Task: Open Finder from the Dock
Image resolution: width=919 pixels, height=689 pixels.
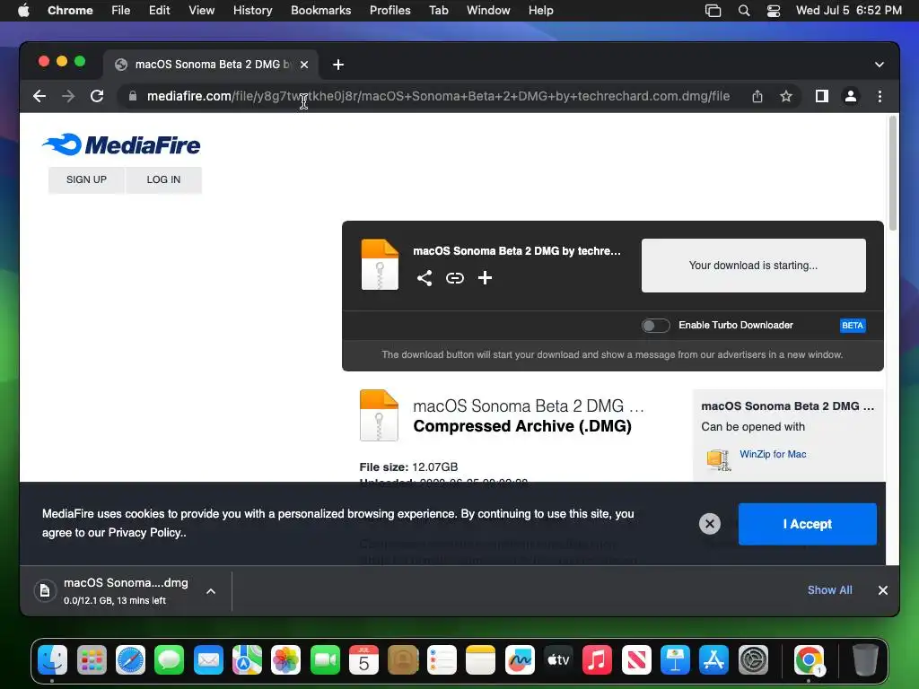Action: (x=52, y=660)
